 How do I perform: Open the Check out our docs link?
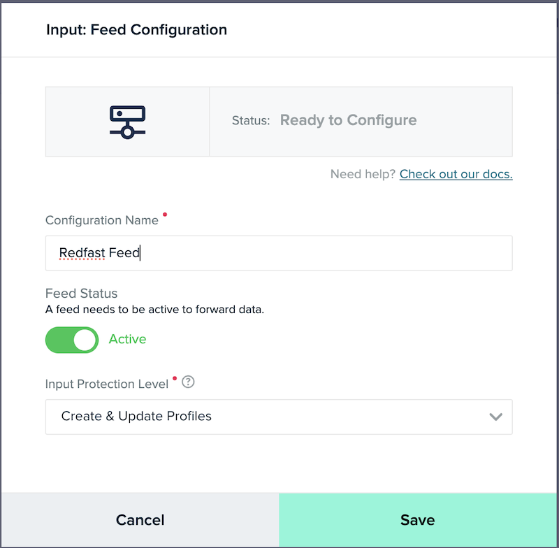pyautogui.click(x=456, y=174)
